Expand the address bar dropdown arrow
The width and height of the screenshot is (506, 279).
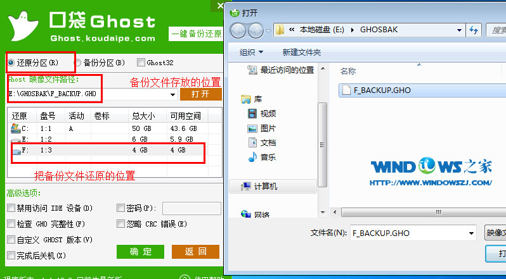[459, 30]
